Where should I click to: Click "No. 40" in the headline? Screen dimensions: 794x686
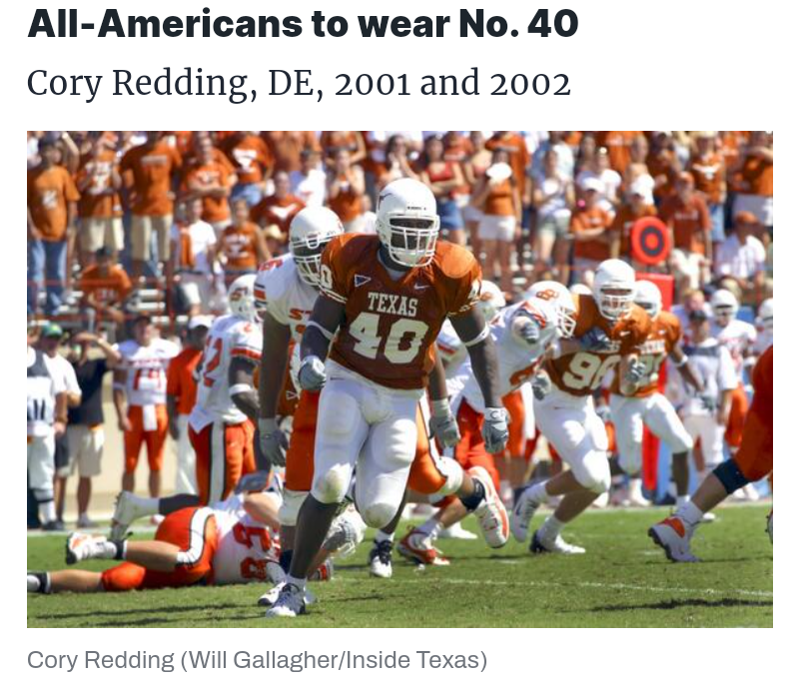tap(518, 24)
